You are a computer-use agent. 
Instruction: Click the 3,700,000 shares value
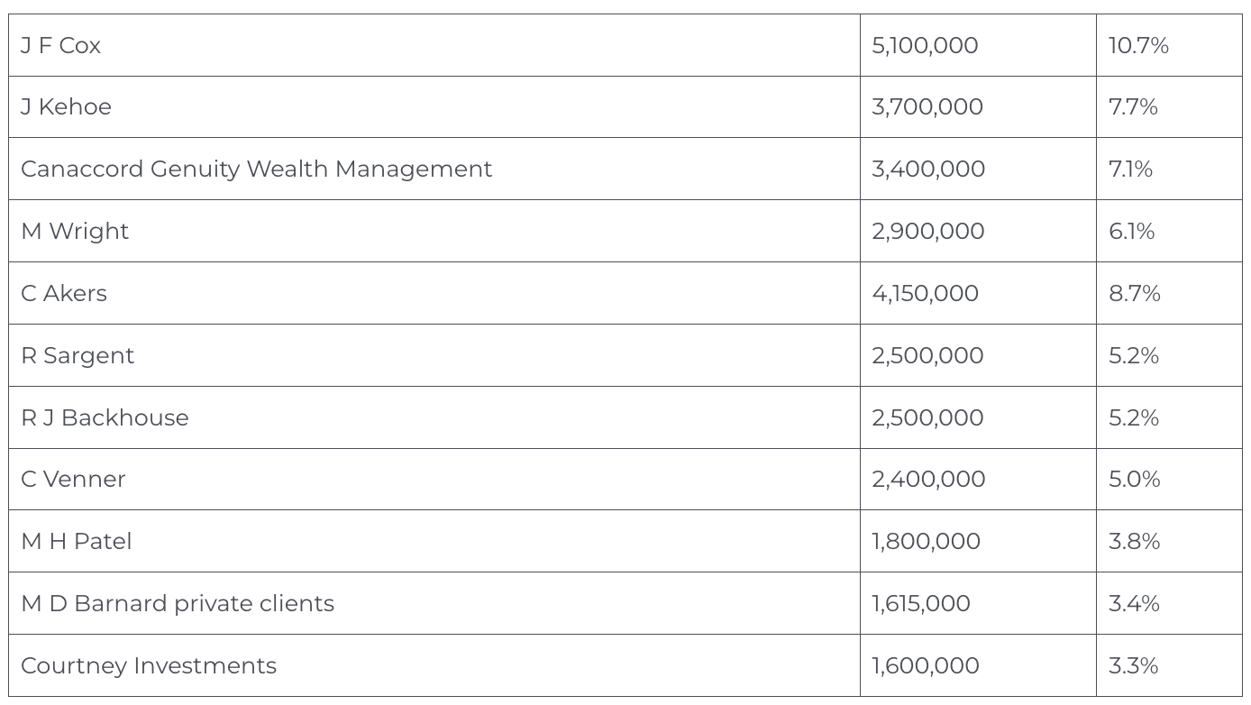coord(927,106)
